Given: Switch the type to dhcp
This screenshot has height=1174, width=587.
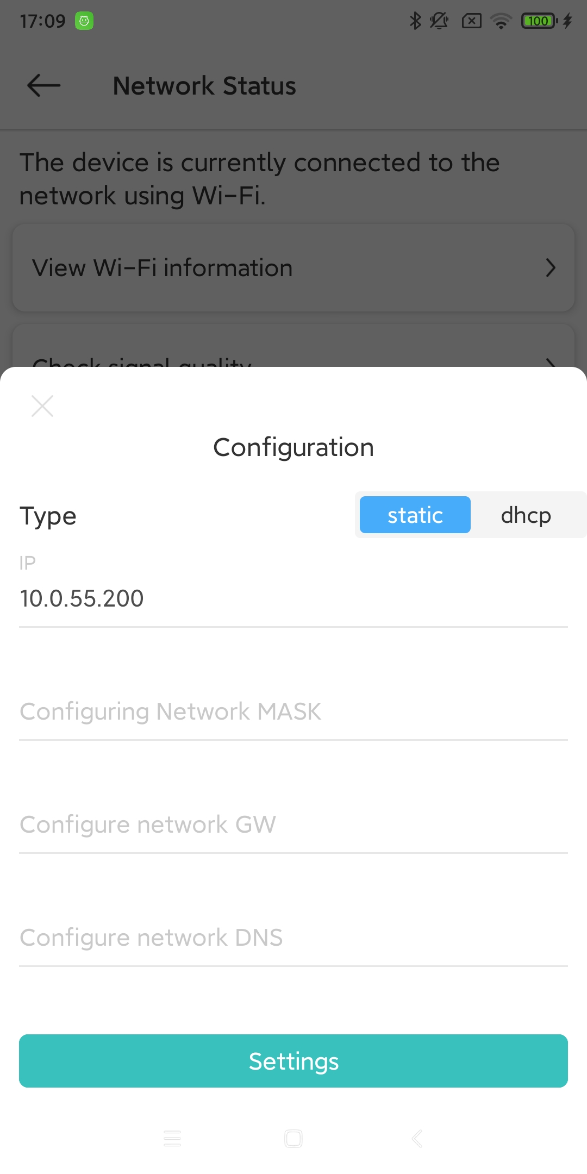Looking at the screenshot, I should [x=526, y=515].
